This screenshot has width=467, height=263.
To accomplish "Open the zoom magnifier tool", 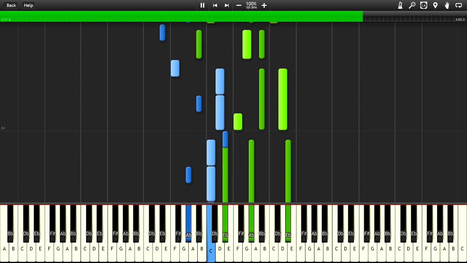I will tap(412, 5).
